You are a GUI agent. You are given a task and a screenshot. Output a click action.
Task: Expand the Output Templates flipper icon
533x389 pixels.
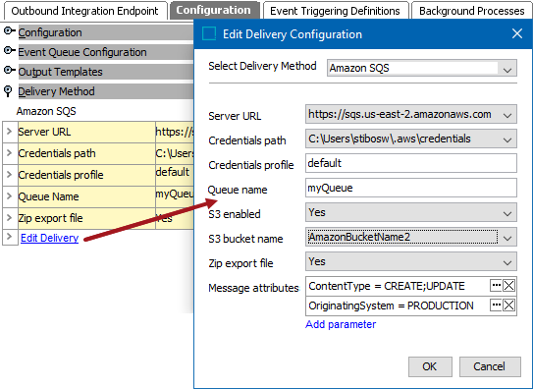tap(9, 71)
